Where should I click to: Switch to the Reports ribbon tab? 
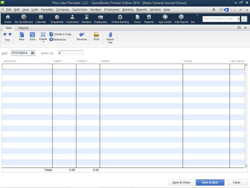point(23,28)
